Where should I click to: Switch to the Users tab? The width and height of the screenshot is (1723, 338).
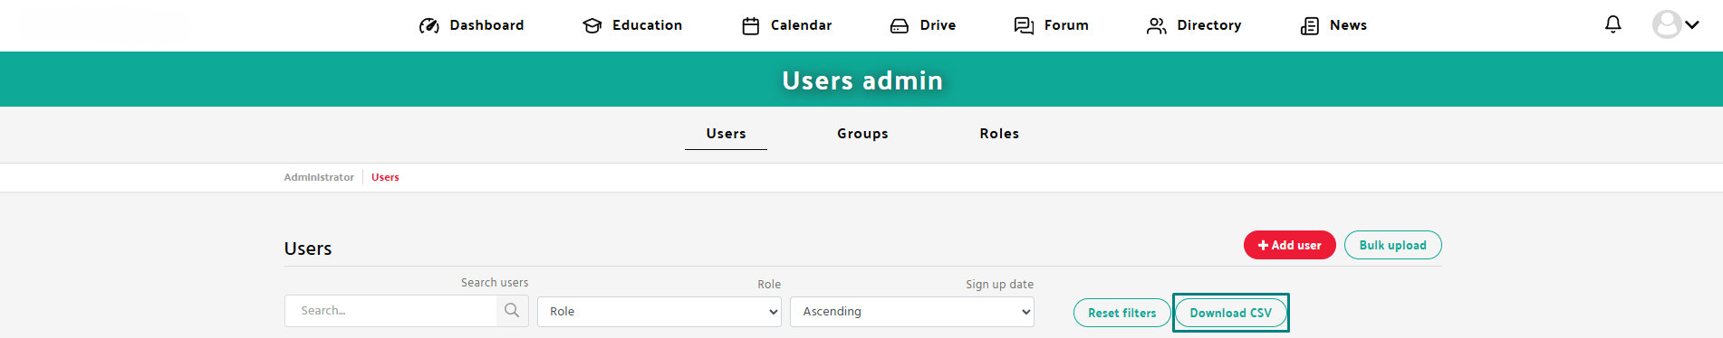pyautogui.click(x=726, y=134)
